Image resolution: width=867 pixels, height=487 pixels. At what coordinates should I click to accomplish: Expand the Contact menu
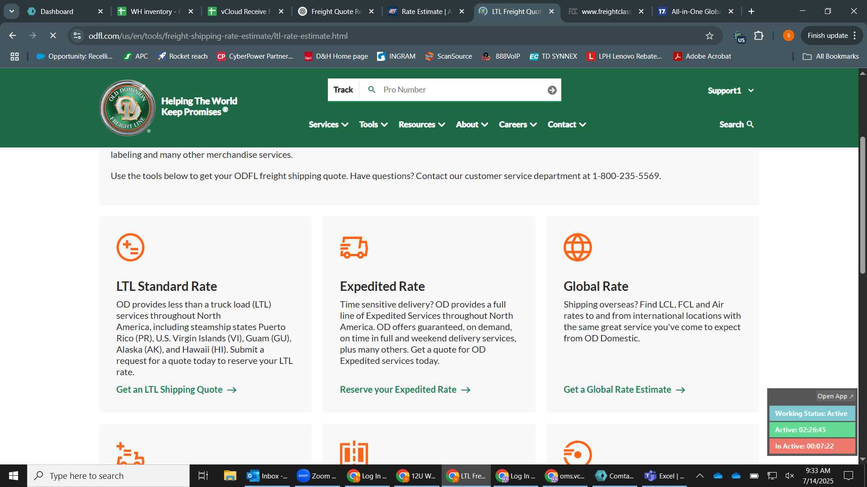(567, 124)
